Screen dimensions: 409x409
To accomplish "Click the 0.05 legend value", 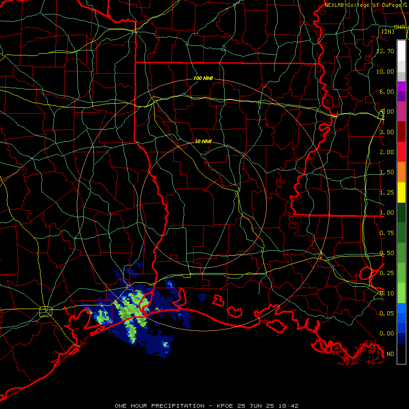I will (387, 313).
